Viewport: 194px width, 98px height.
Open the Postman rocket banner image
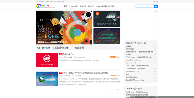[107, 19]
